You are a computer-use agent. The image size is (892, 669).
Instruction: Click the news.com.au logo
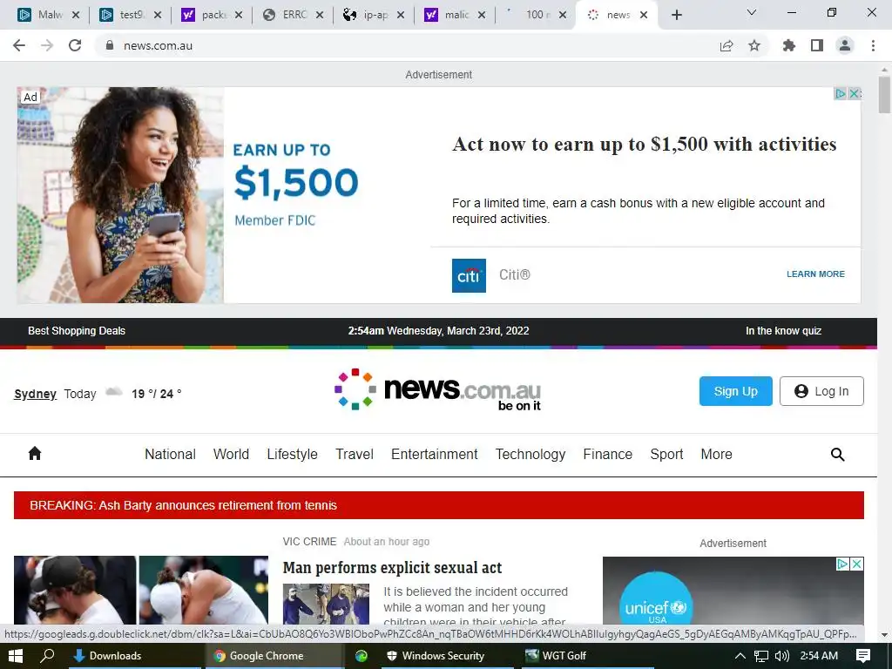pyautogui.click(x=437, y=389)
